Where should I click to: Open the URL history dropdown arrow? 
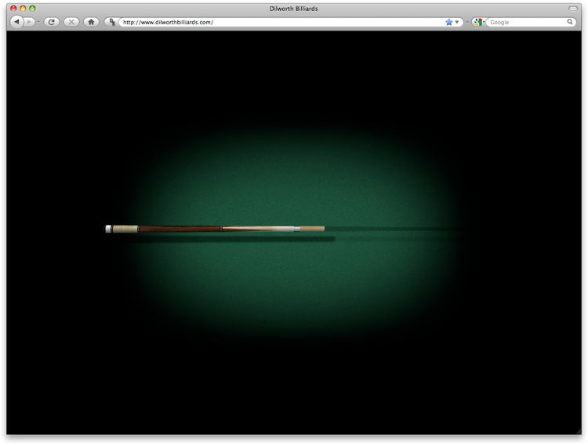457,22
